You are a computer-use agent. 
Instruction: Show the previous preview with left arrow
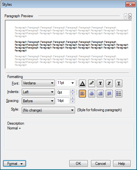[126, 16]
